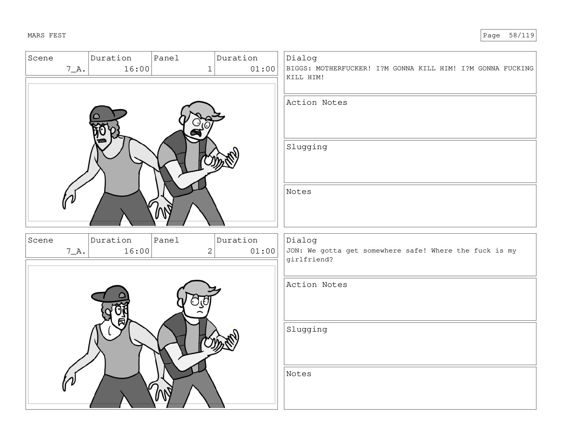
Task: Click panel 2 Slugging box
Action: 410,344
